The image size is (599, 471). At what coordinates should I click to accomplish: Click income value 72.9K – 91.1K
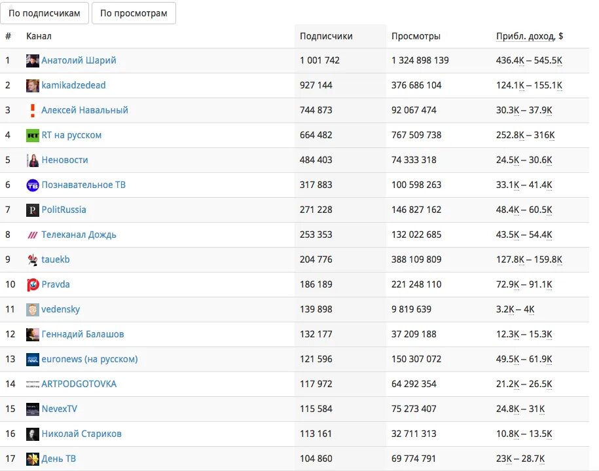(x=524, y=284)
